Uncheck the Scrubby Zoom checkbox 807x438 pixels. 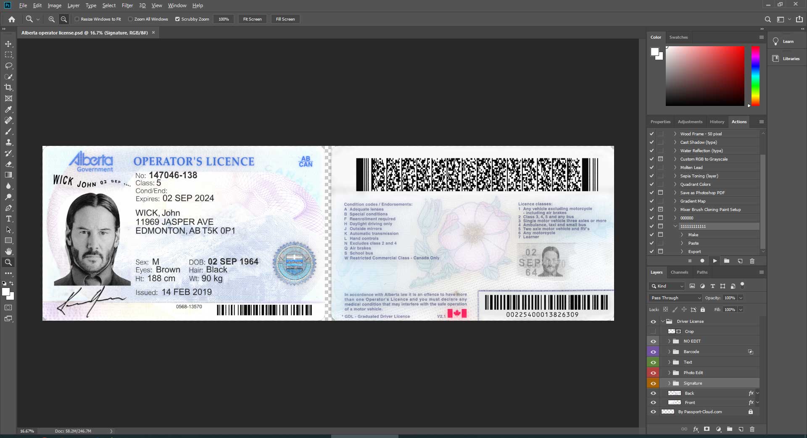[x=177, y=19]
